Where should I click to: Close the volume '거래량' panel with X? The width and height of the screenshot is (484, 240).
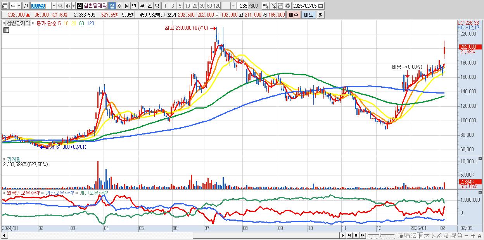481,159
